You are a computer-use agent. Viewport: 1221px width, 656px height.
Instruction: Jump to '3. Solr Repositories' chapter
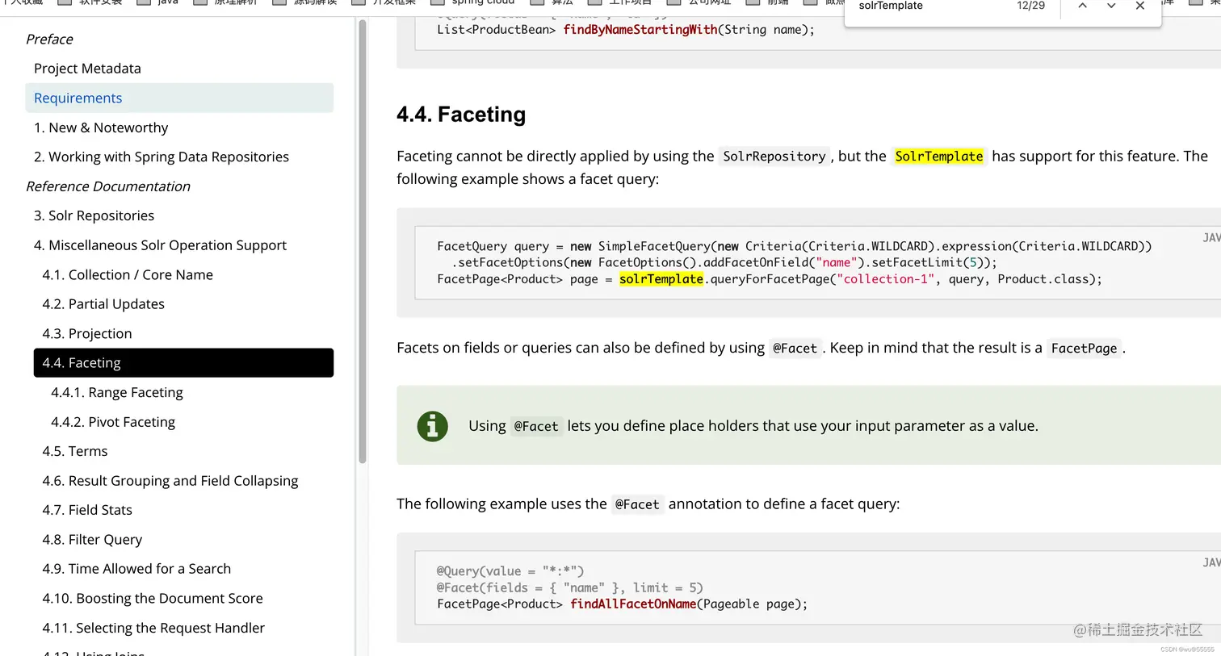tap(94, 215)
